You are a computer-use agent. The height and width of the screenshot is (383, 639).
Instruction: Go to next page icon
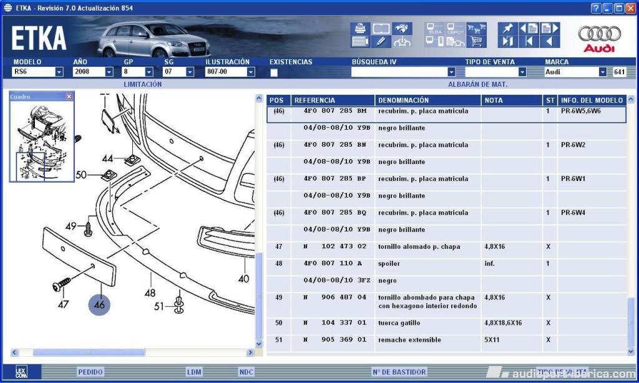pos(550,29)
